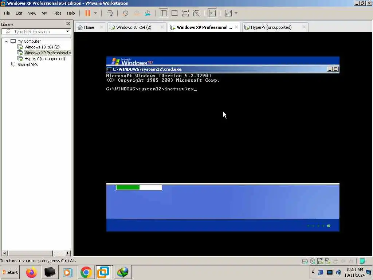Viewport: 373px width, 280px height.
Task: Open the power options dropdown arrow
Action: coord(95,13)
